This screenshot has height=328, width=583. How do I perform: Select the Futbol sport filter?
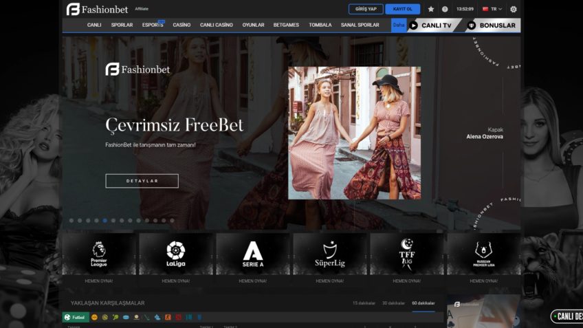[x=74, y=317]
